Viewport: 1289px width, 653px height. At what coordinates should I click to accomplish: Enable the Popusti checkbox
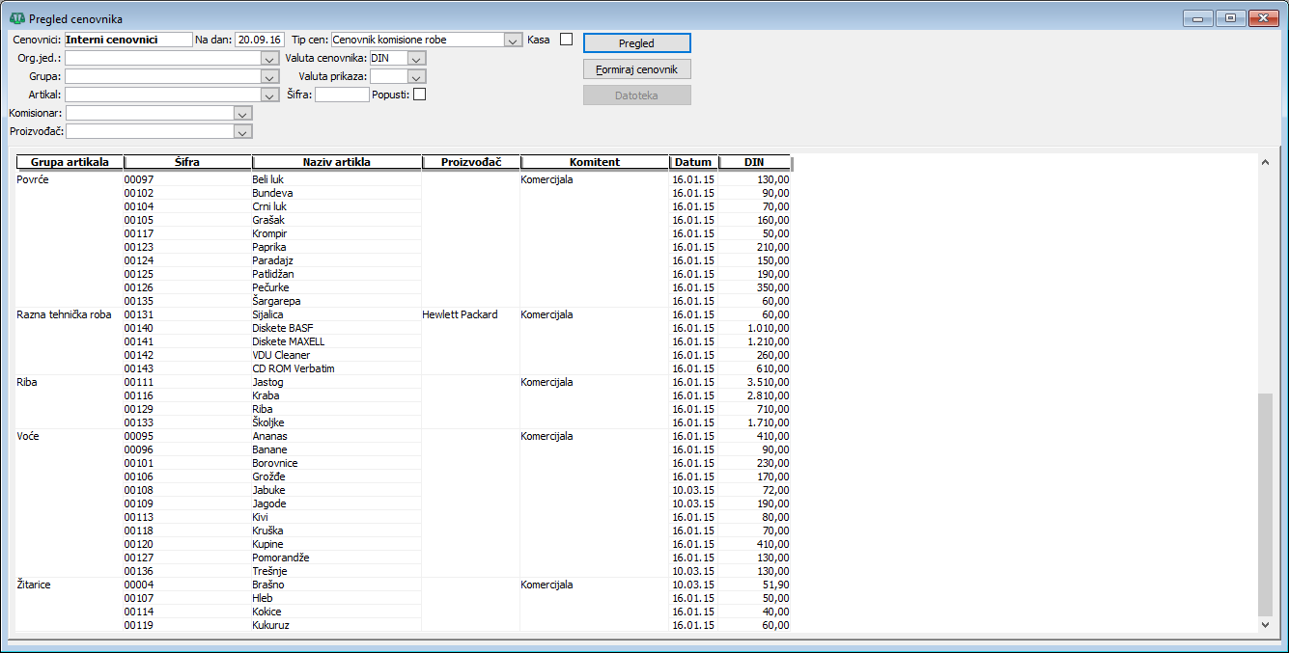[419, 95]
